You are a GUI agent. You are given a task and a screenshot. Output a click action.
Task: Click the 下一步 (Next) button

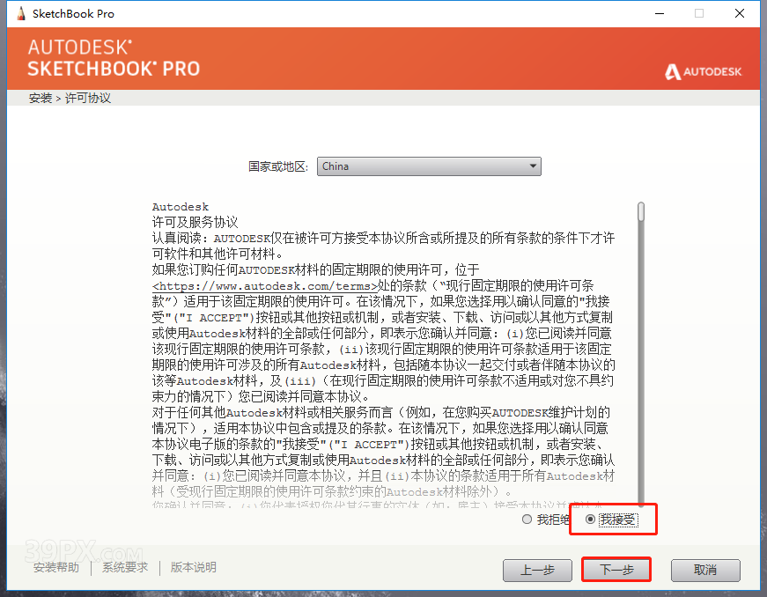click(616, 570)
